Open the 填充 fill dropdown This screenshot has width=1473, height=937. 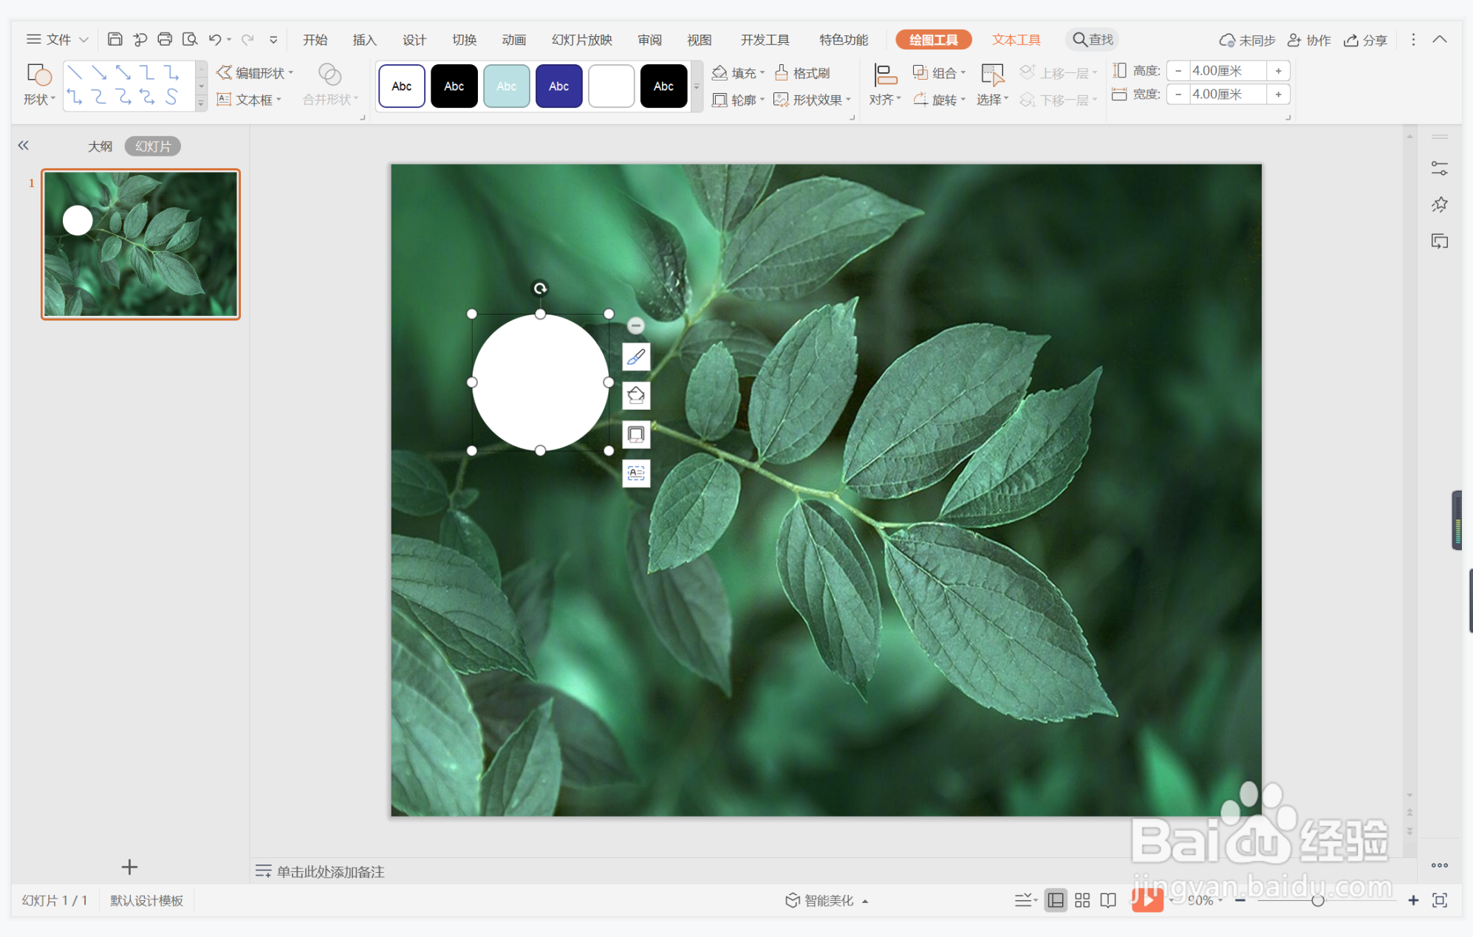coord(737,72)
